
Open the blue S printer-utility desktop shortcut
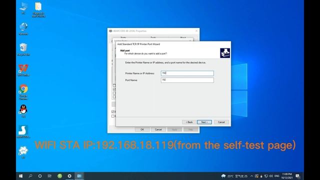point(23,131)
